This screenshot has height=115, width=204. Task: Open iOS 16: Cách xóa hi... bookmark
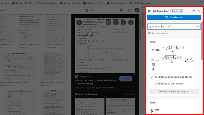(x=141, y=3)
